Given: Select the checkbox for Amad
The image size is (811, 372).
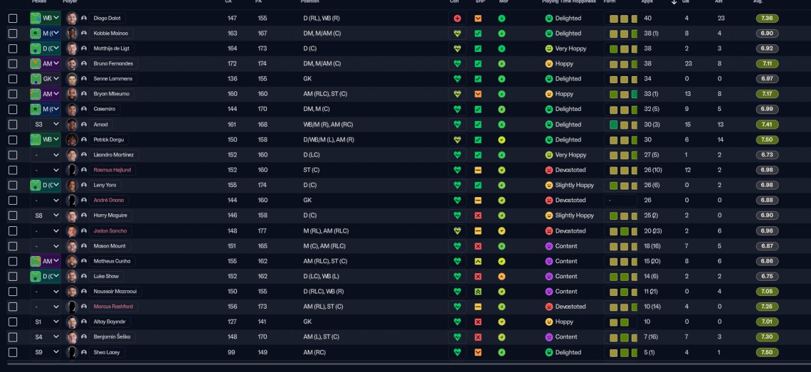Looking at the screenshot, I should (13, 125).
